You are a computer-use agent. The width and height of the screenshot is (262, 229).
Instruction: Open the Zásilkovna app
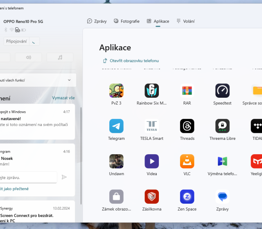pyautogui.click(x=152, y=197)
